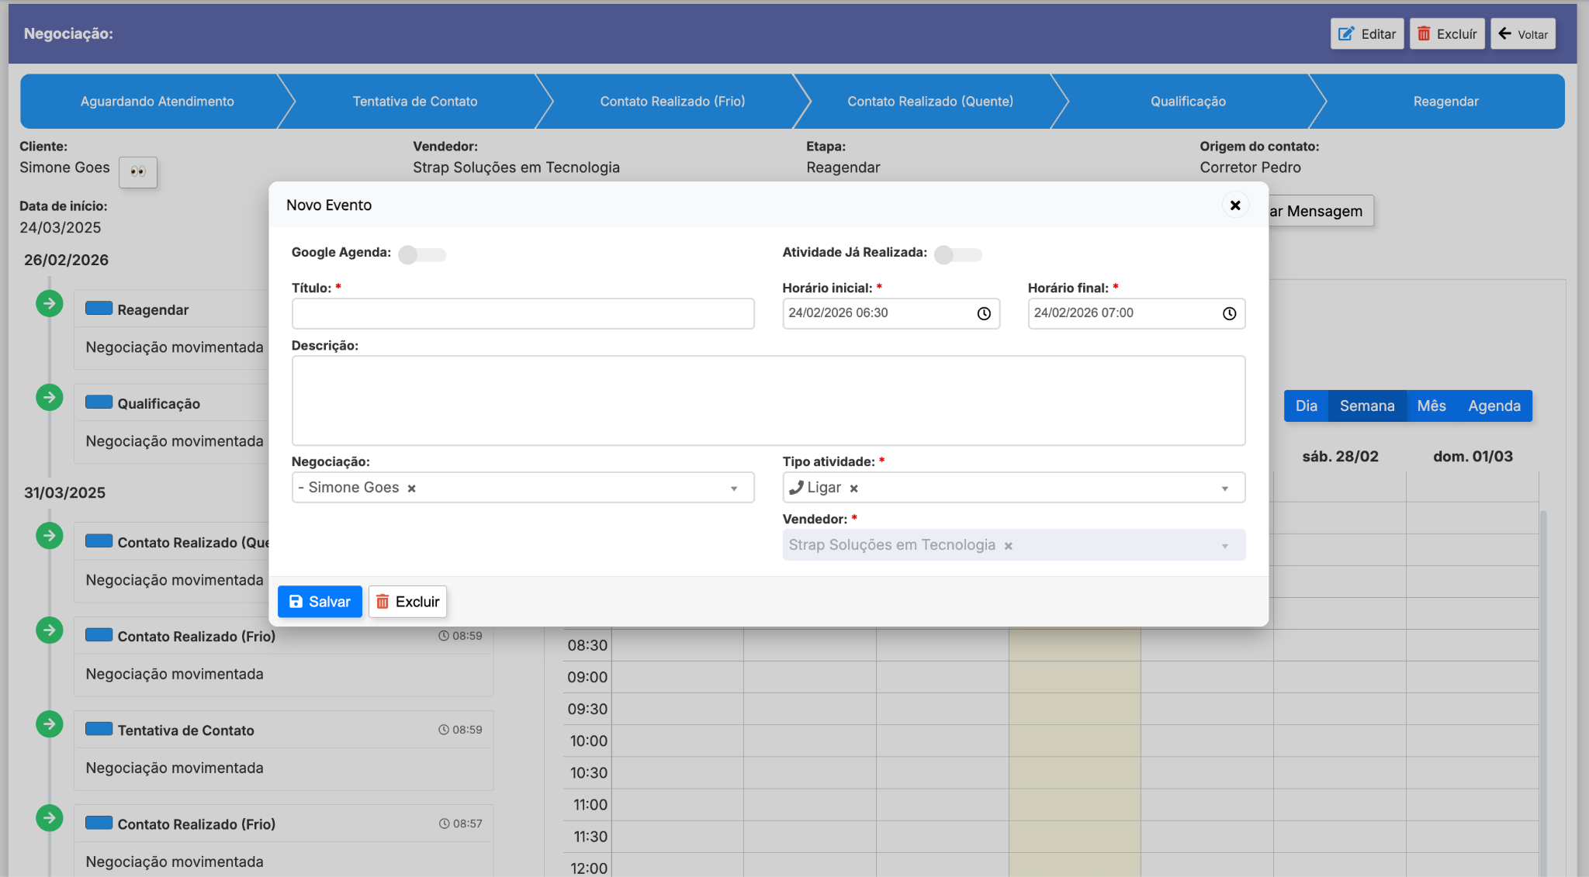Save the event with Salvar button
This screenshot has width=1589, height=877.
[x=320, y=602]
